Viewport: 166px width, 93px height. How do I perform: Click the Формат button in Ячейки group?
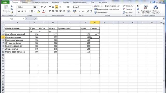[x=128, y=12]
